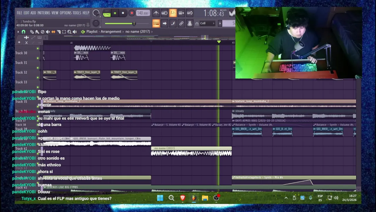Click the X button above track headers
376x212 pixels.
click(26, 43)
